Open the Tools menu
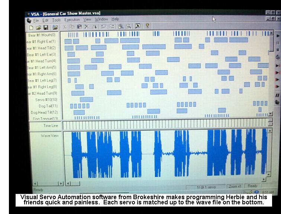This screenshot has width=281, height=214. click(x=56, y=20)
